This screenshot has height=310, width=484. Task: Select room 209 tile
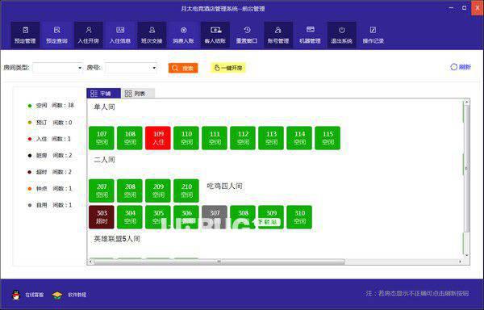click(x=158, y=191)
